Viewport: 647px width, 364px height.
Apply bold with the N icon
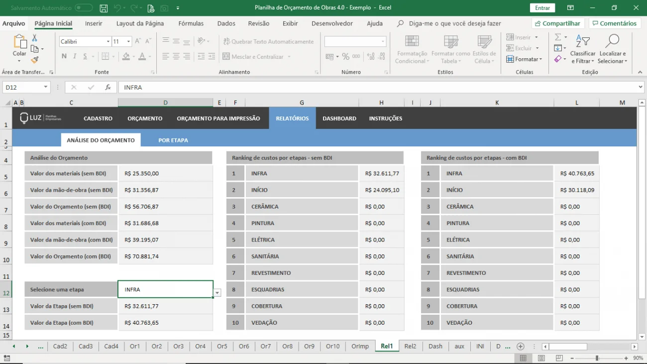click(x=64, y=56)
